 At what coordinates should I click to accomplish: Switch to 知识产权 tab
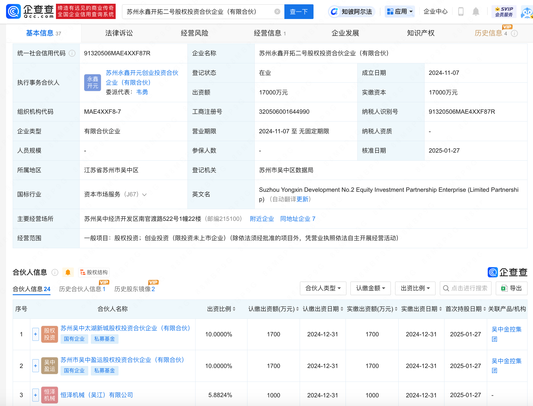pos(421,33)
